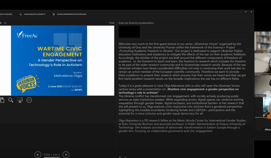Restart the presentation timer

5,23
